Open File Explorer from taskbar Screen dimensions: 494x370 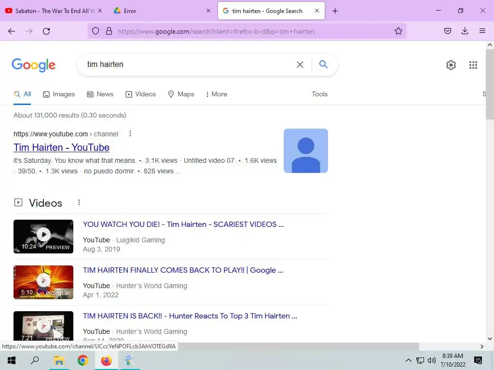pos(59,360)
